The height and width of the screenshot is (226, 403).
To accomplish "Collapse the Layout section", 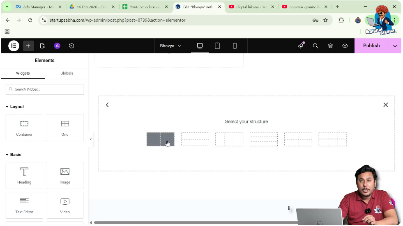I will [15, 107].
